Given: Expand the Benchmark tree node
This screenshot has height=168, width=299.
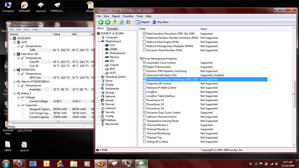Looking at the screenshot, I should [x=99, y=124].
